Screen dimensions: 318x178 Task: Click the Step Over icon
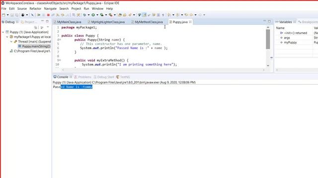tap(63, 15)
